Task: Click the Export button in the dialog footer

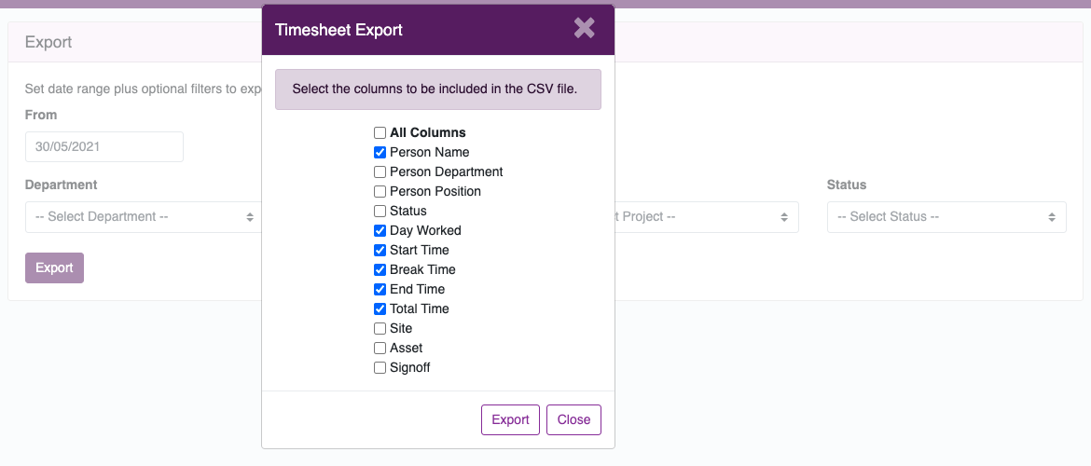Action: click(x=510, y=419)
